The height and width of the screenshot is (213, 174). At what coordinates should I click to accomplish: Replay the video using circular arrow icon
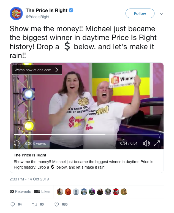pos(17,143)
